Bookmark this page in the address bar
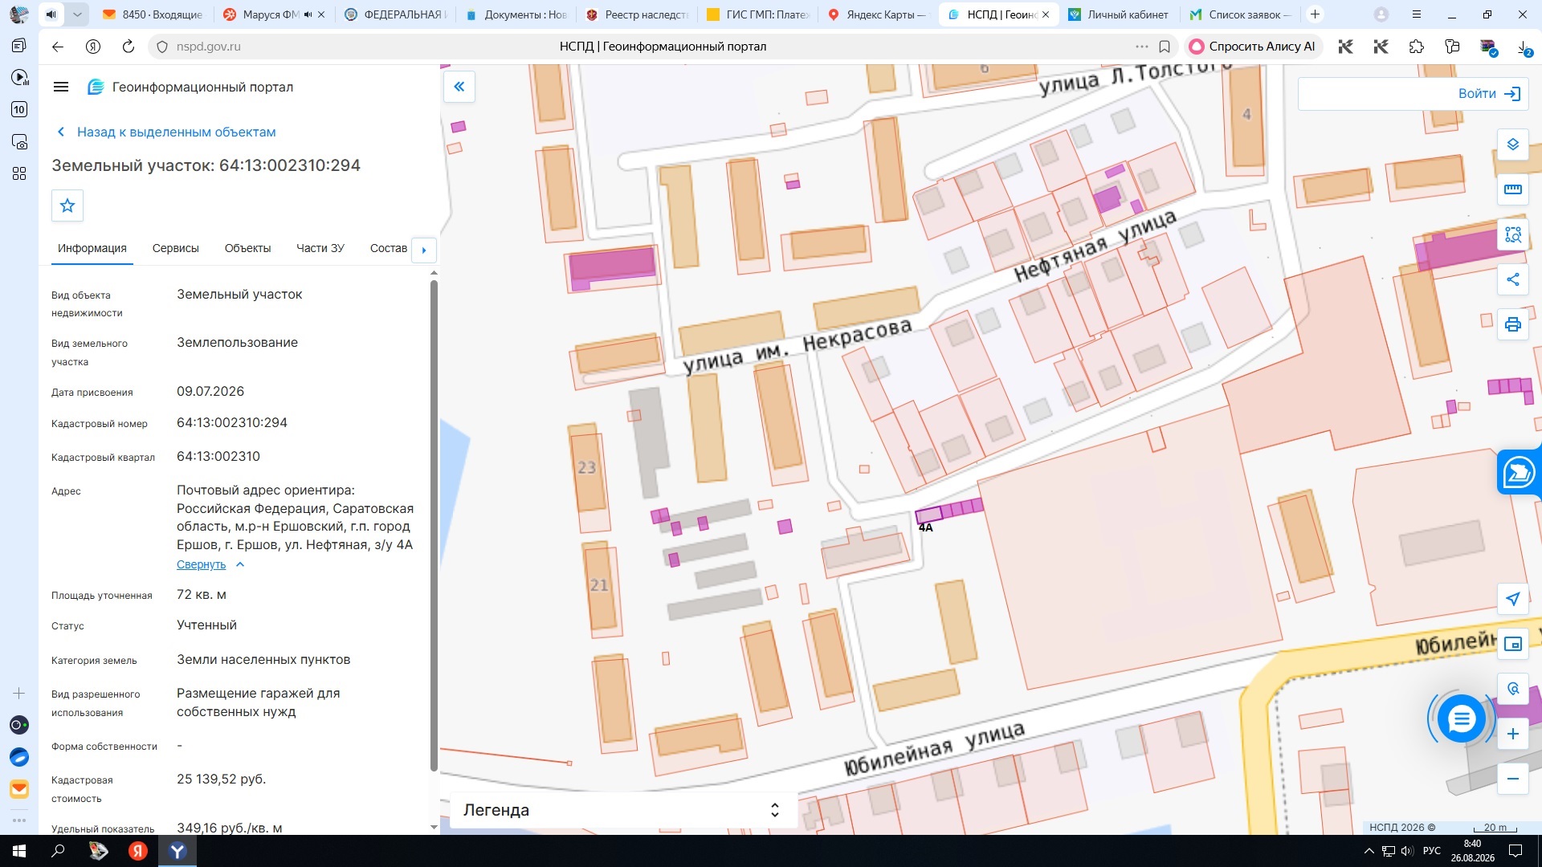The width and height of the screenshot is (1542, 867). 1165,47
